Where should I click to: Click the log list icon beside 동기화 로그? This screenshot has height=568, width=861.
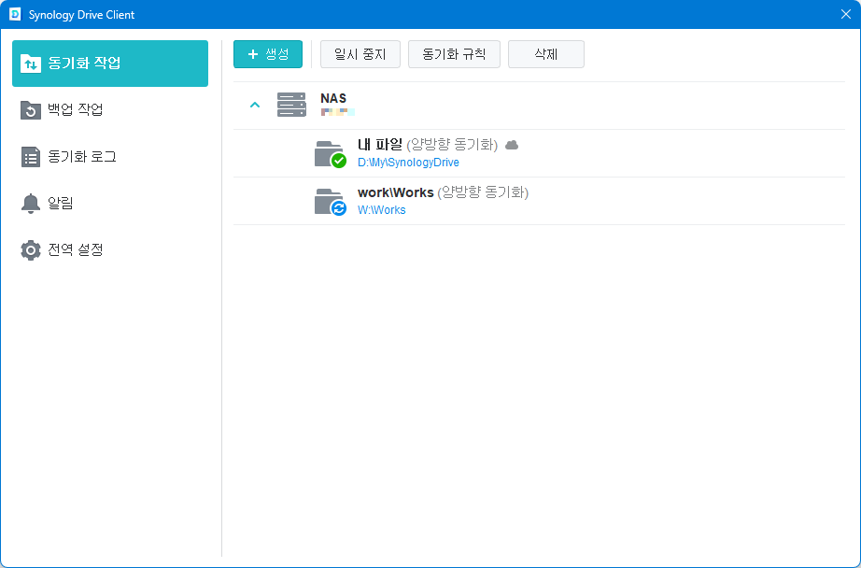coord(30,157)
